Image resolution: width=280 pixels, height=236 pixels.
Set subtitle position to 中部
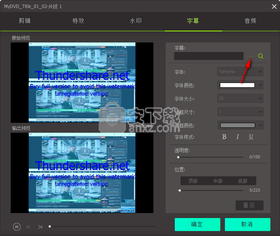point(218,181)
